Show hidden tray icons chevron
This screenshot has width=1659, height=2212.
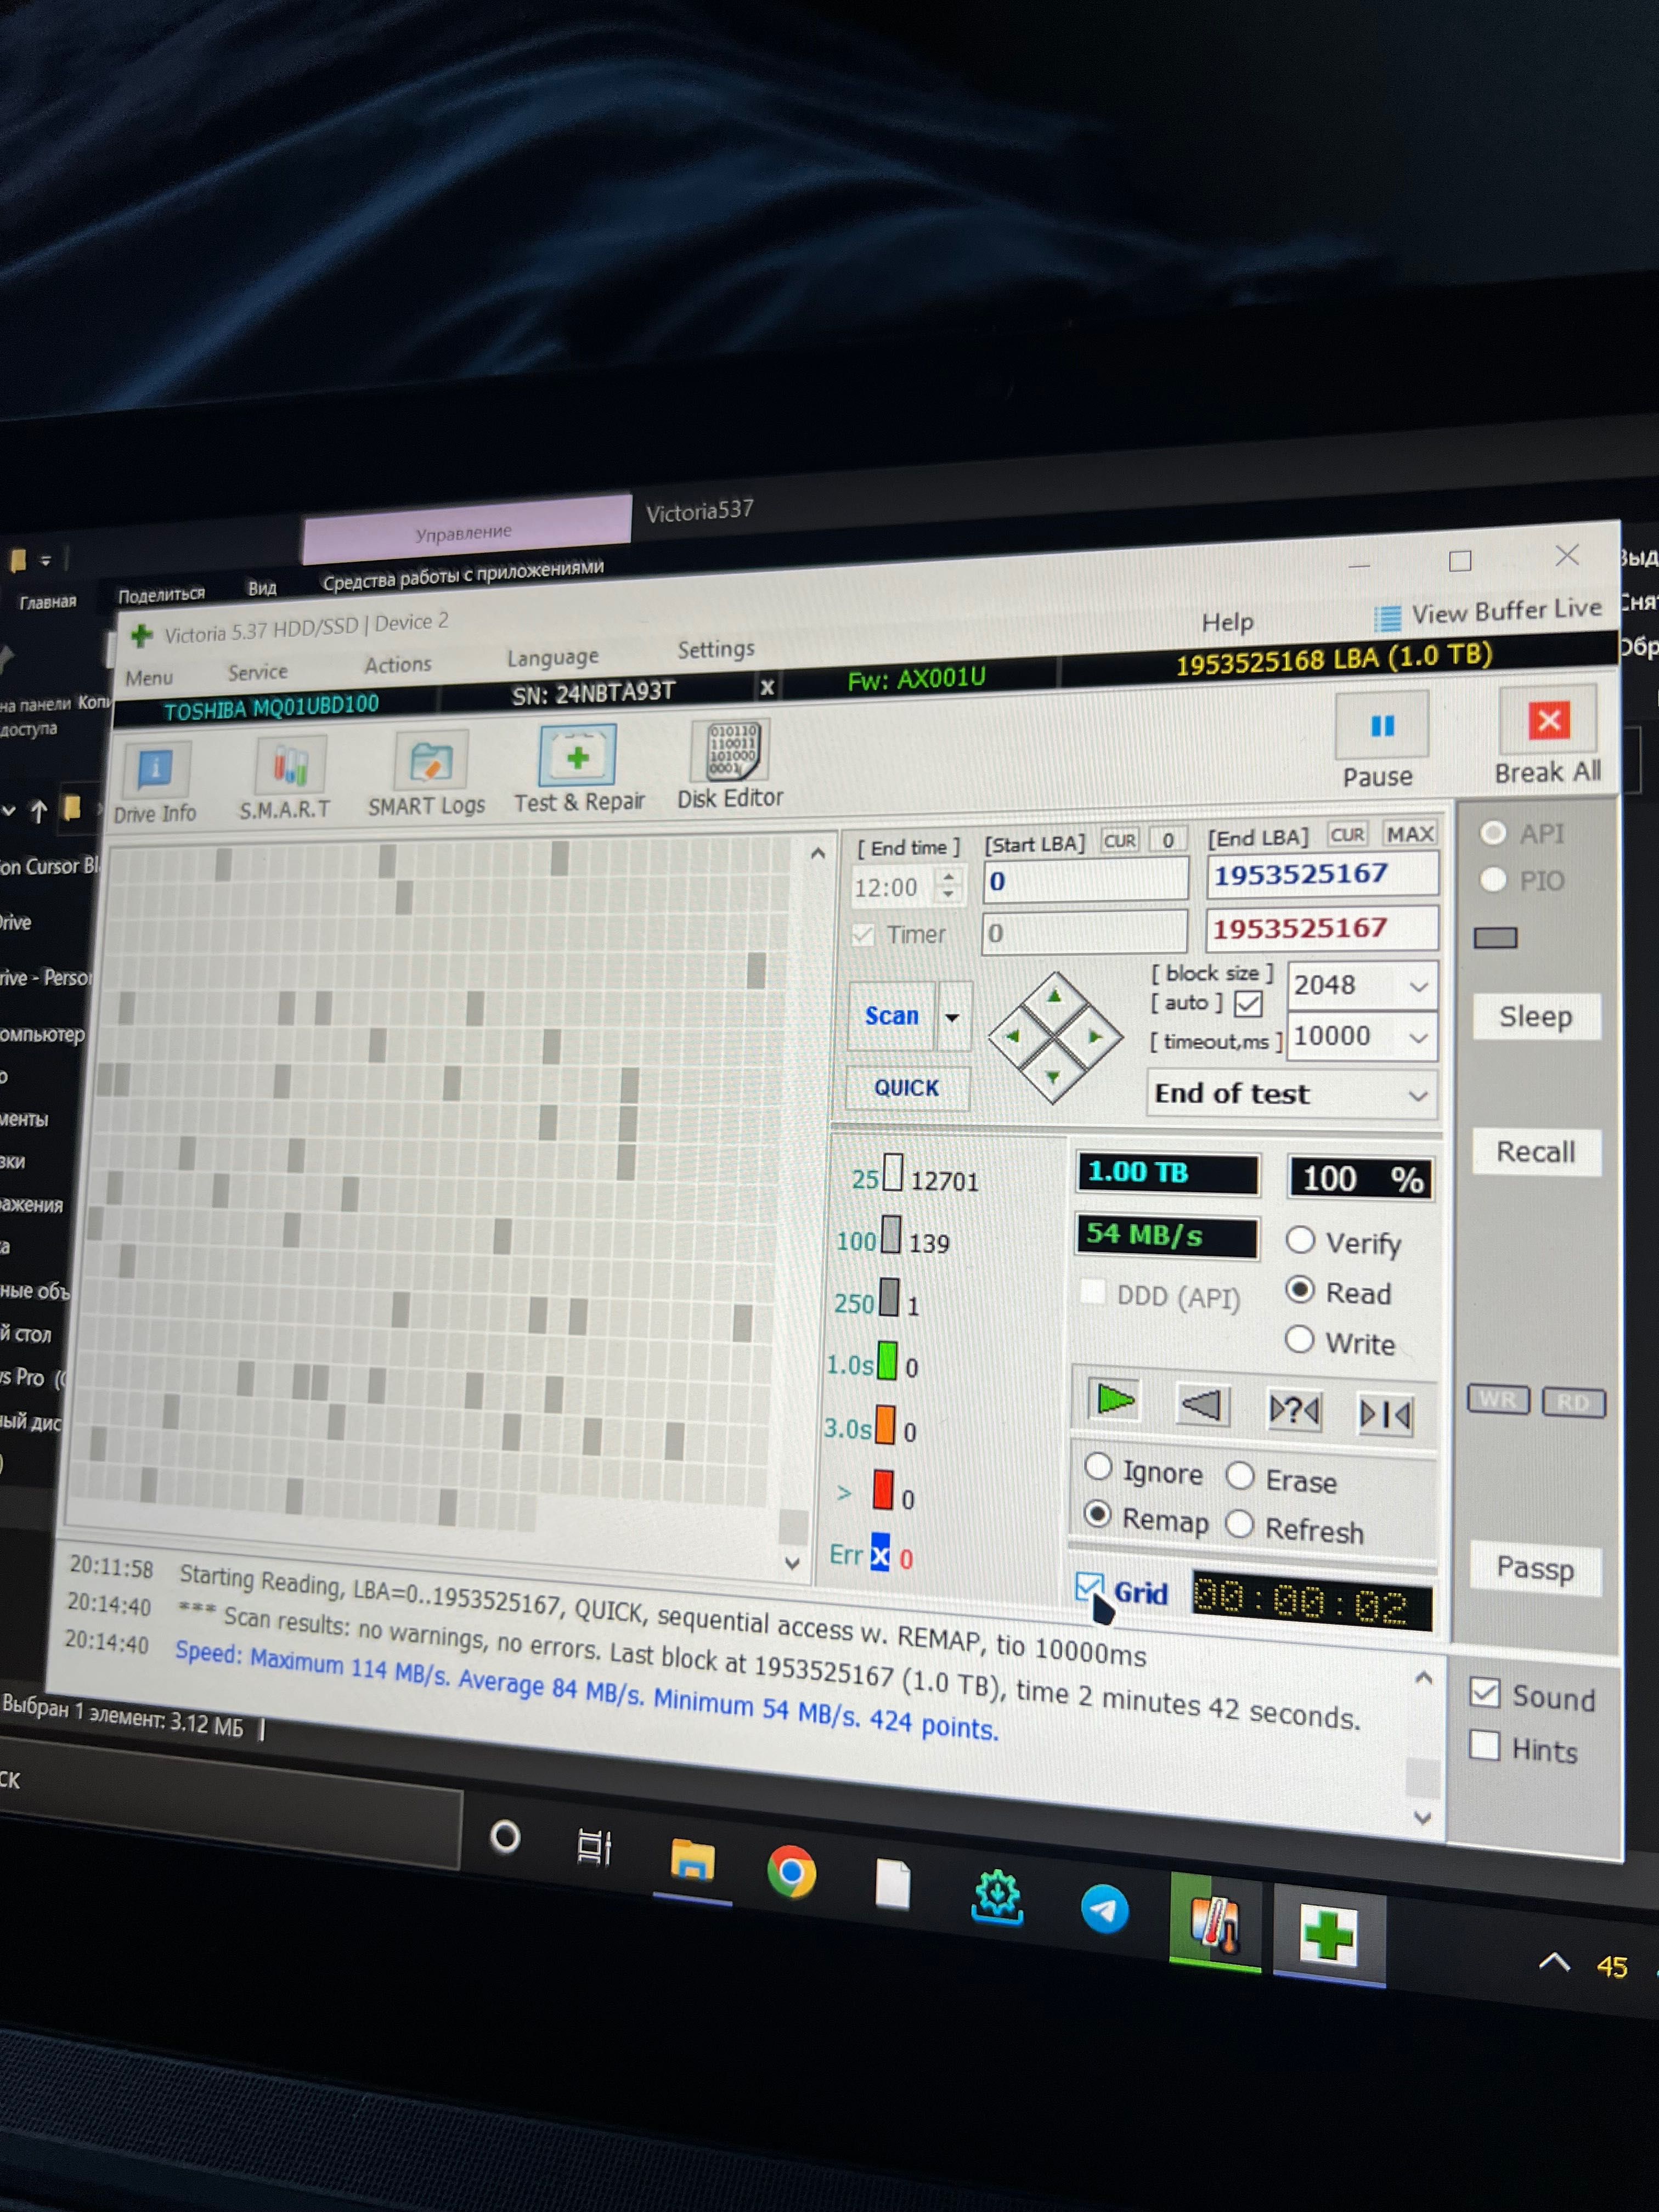(1553, 1962)
